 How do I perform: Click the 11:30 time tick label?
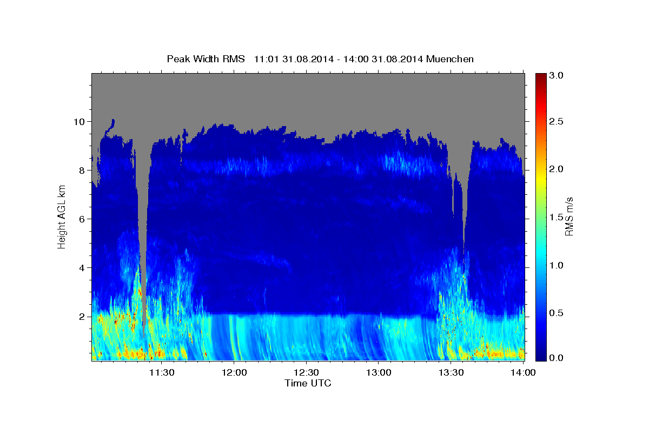click(162, 372)
